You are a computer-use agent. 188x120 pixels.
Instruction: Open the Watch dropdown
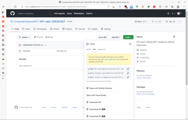tap(141, 22)
